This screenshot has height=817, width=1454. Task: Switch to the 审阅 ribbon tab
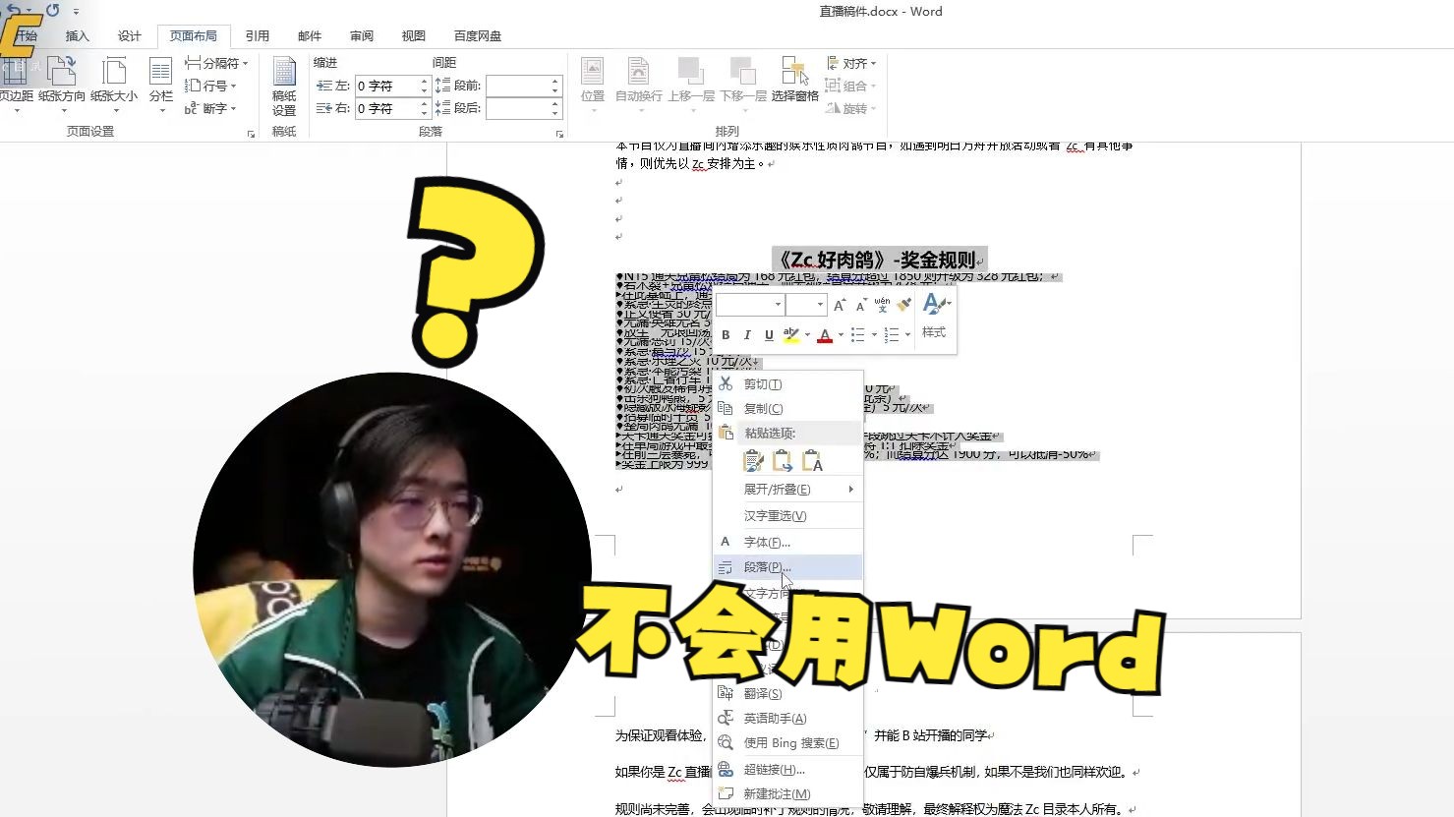[x=362, y=35]
